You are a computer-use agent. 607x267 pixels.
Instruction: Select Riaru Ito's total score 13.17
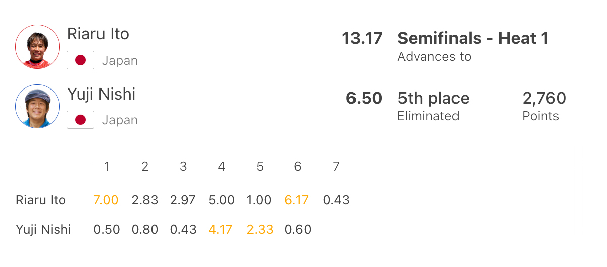coord(362,38)
